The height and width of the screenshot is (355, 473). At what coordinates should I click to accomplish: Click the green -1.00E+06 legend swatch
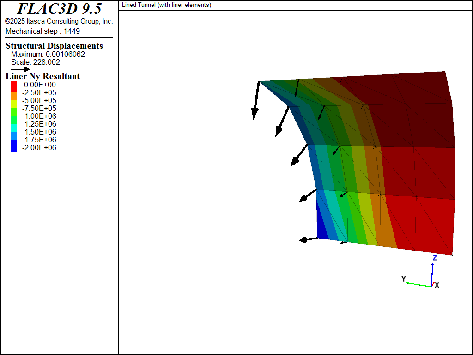(x=14, y=120)
